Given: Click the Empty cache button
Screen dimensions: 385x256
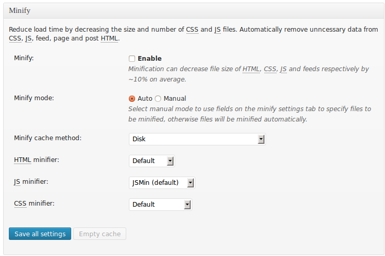Looking at the screenshot, I should (x=100, y=234).
